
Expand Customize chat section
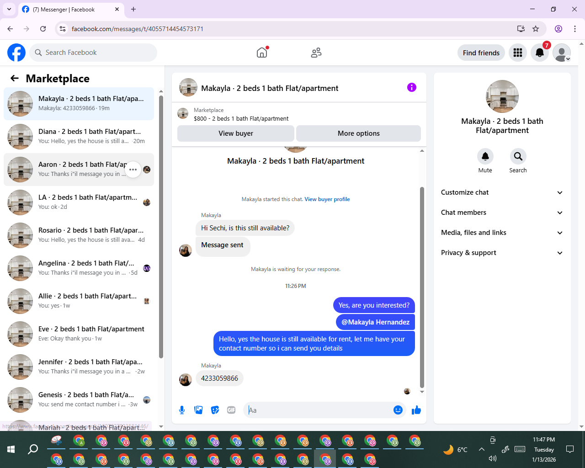(502, 192)
